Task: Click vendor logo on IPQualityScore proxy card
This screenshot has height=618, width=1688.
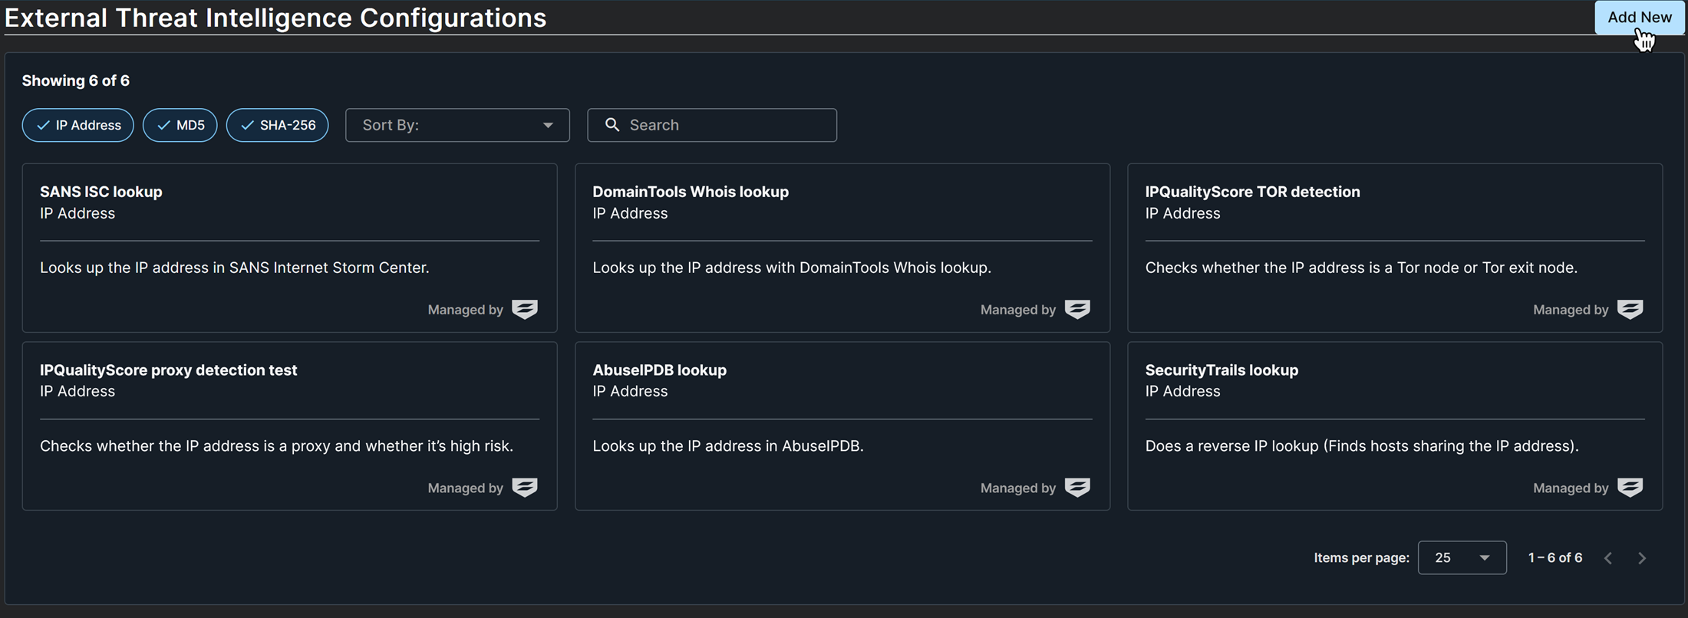Action: click(x=525, y=488)
